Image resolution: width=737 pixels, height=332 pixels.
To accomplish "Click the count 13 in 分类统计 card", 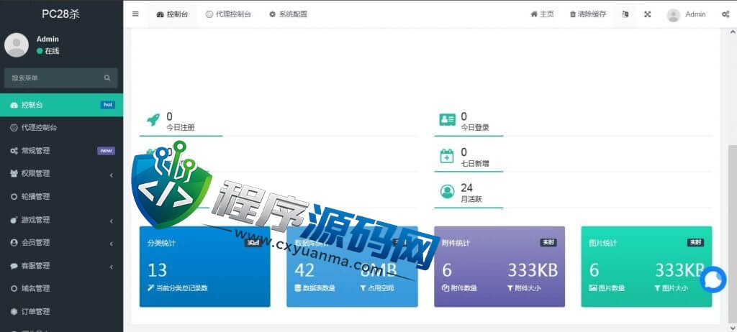I will coord(158,270).
